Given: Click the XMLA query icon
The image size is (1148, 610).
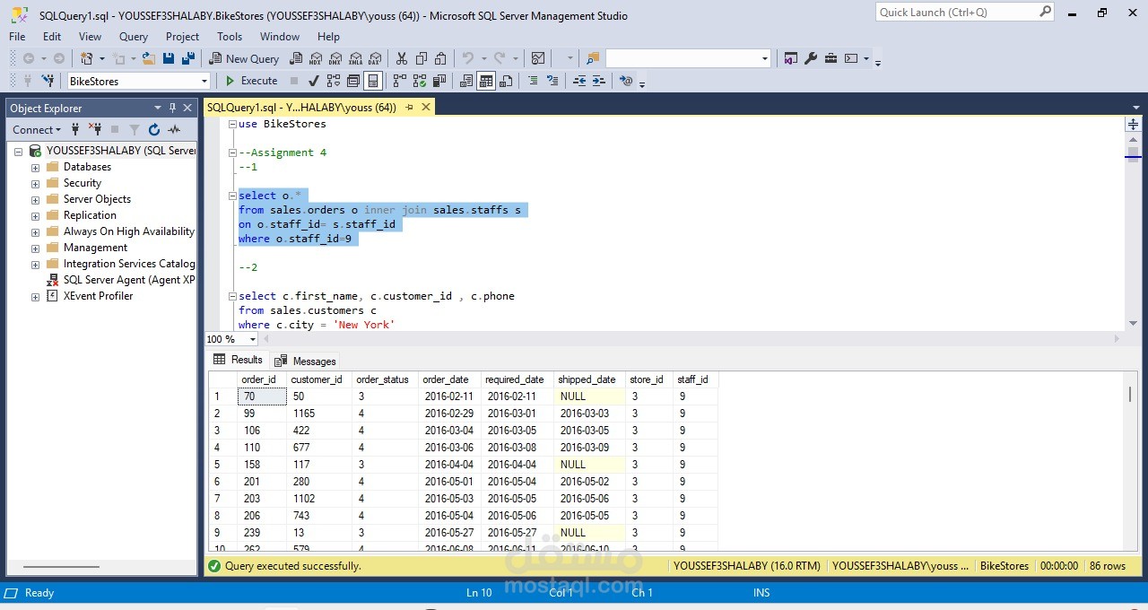Looking at the screenshot, I should 355,58.
